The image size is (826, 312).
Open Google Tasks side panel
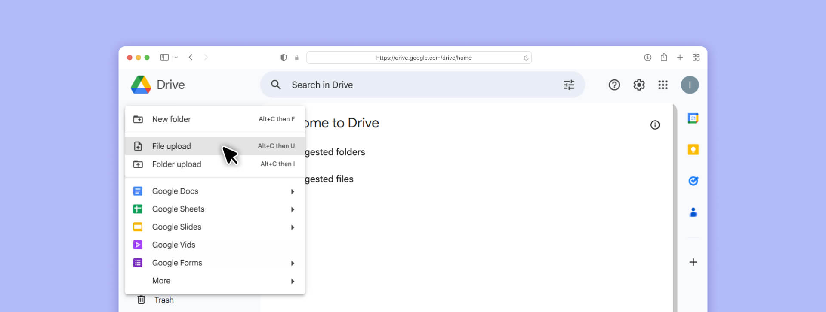(693, 181)
